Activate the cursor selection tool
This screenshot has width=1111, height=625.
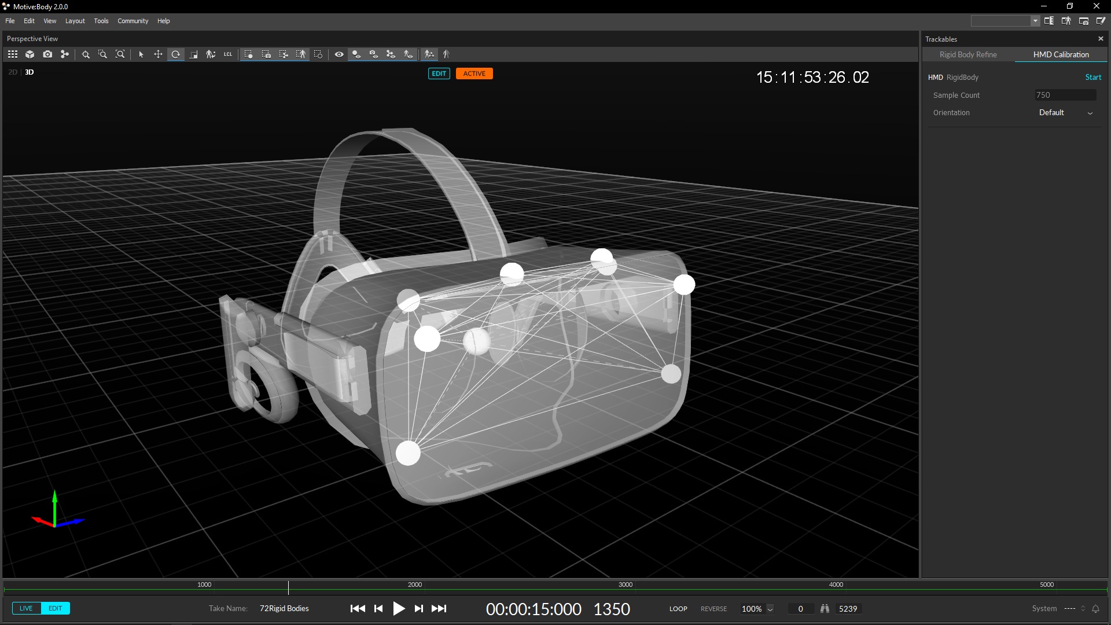pos(141,54)
